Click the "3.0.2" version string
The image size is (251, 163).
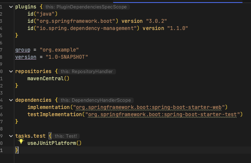157,21
